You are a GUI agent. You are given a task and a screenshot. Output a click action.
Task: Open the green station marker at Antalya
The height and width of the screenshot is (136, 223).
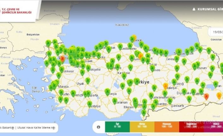[x=89, y=103]
